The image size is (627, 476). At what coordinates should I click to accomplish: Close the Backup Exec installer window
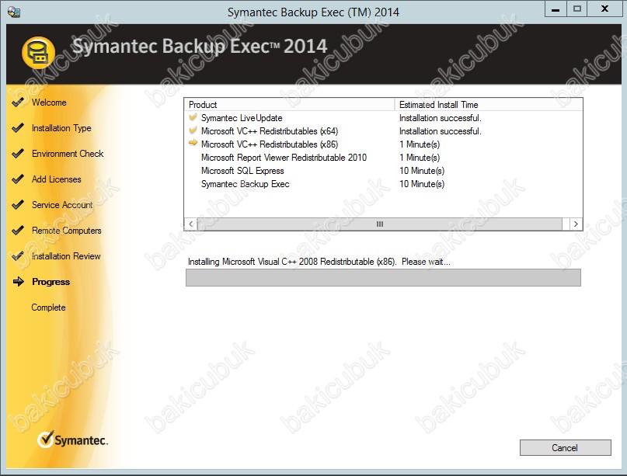(605, 9)
